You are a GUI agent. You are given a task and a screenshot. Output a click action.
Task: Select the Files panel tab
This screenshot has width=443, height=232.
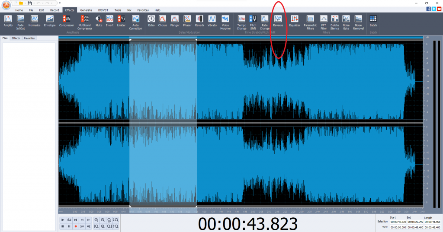(5, 38)
